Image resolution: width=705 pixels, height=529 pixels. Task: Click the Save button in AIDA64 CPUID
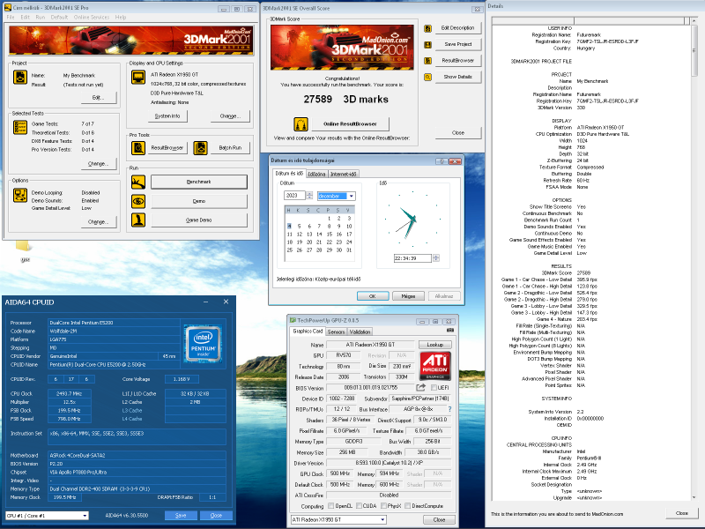(x=181, y=516)
